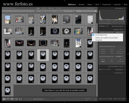Image resolution: width=129 pixels, height=103 pixels.
Task: Select first thumbnail of church tower
Action: click(8, 19)
